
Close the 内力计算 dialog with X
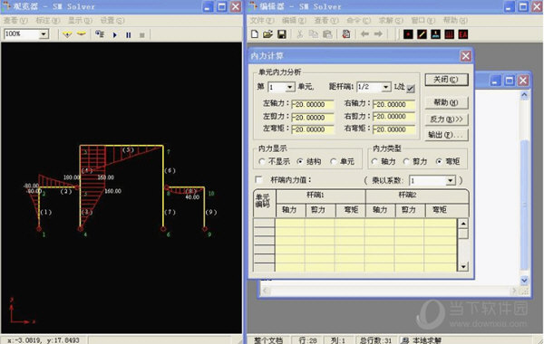point(466,56)
